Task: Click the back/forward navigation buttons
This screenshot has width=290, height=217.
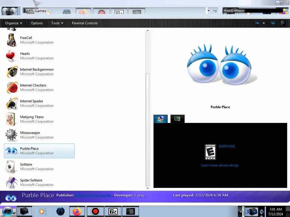Action: [10, 11]
